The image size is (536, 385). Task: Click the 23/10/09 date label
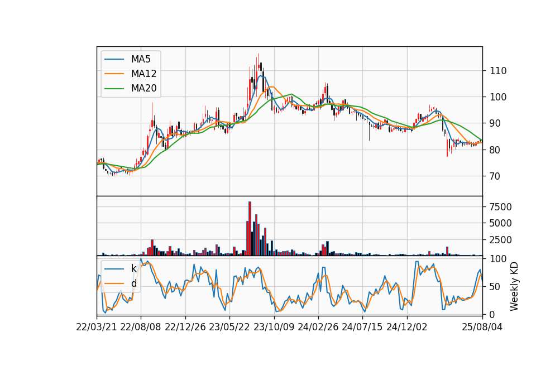[x=274, y=328]
